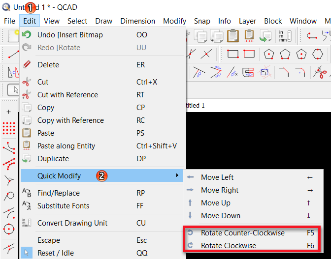Click Move Down in the submenu

[220, 216]
